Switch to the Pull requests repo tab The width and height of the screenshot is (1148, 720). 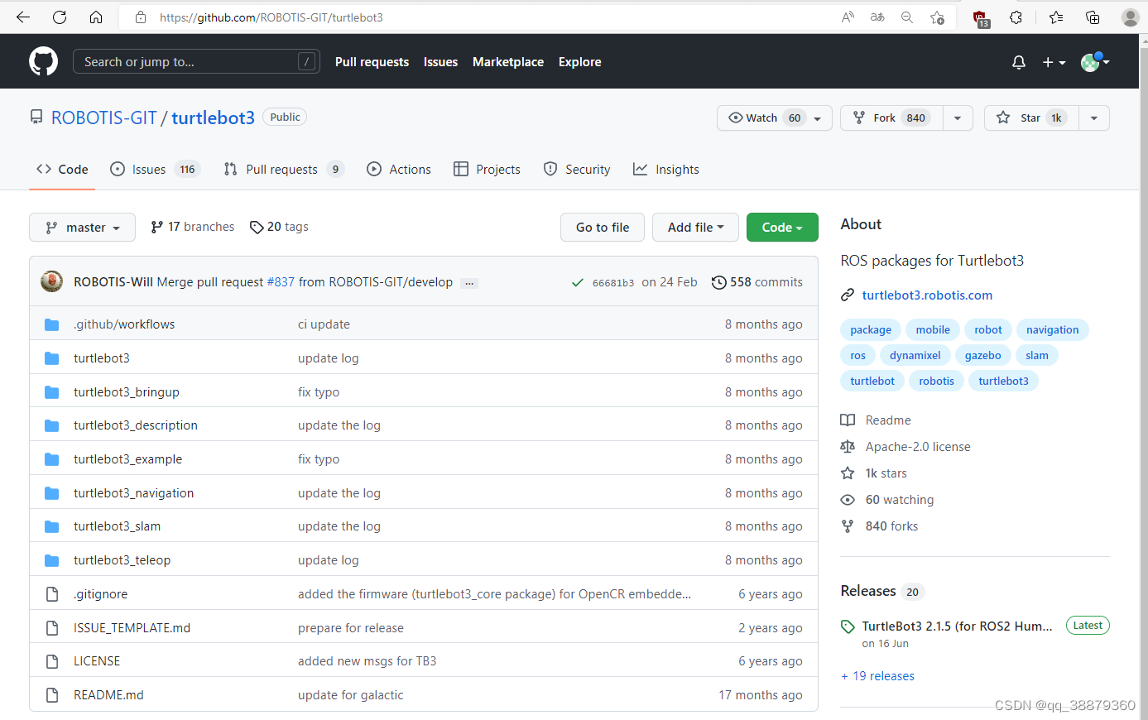click(x=283, y=169)
